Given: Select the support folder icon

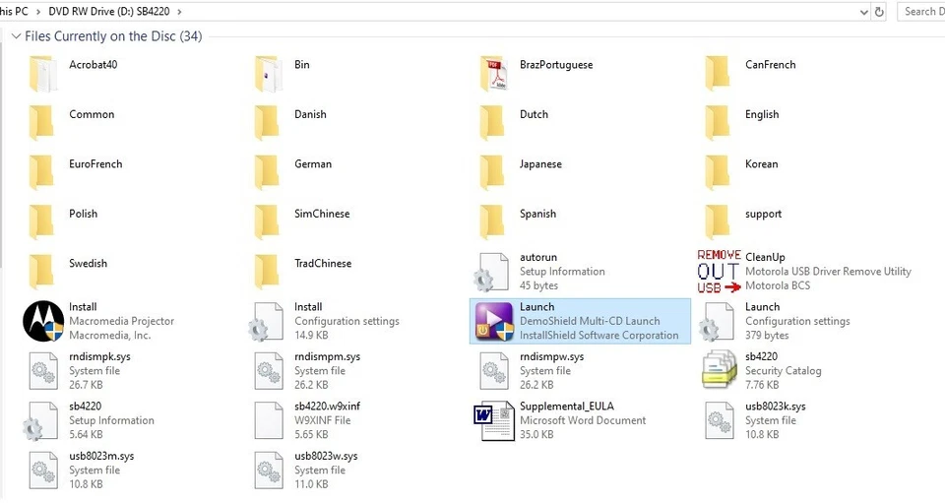Looking at the screenshot, I should tap(718, 221).
